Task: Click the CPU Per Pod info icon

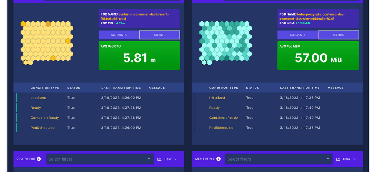Action: [x=39, y=159]
